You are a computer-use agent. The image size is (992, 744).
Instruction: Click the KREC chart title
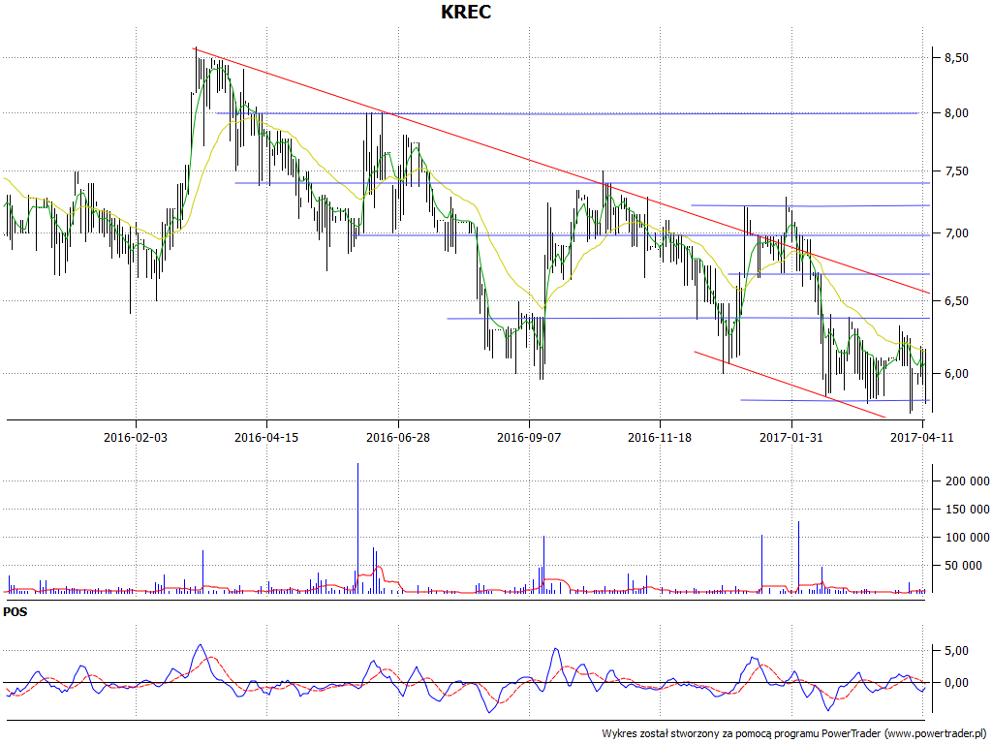click(x=466, y=12)
